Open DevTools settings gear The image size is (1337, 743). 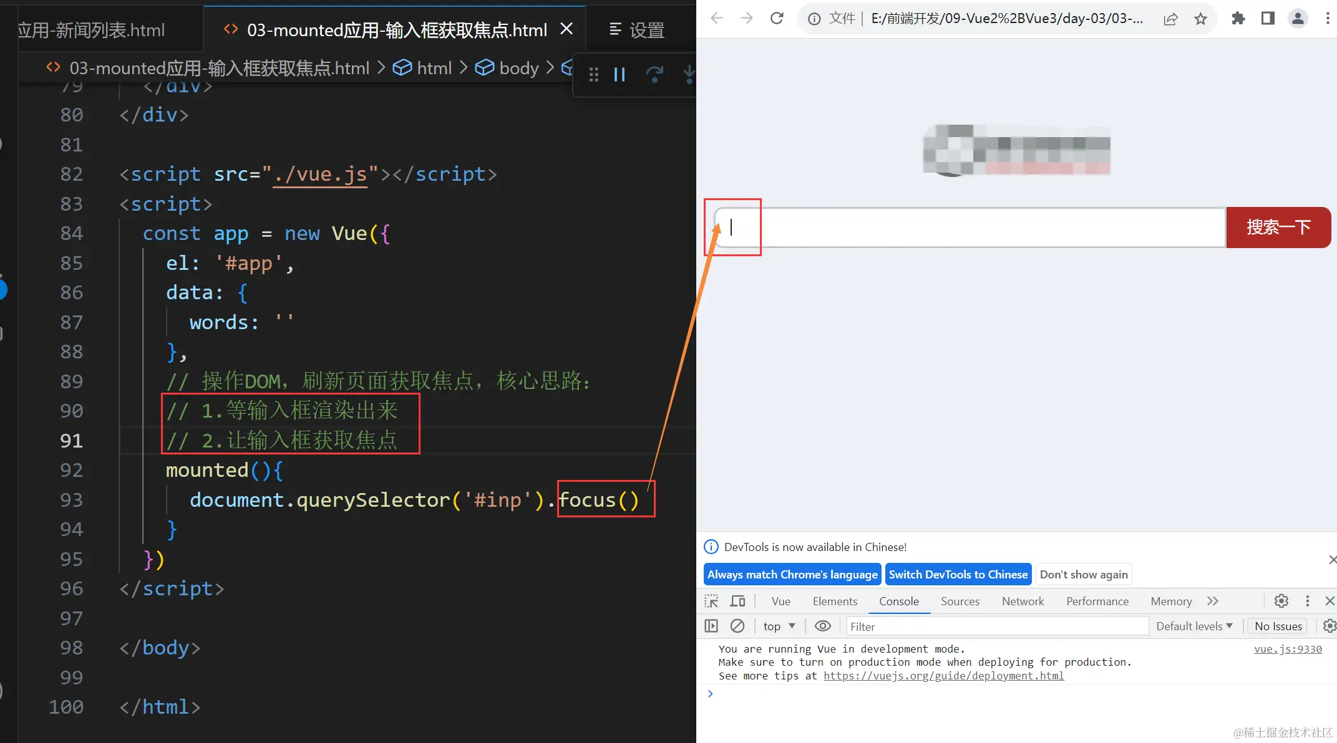click(x=1281, y=602)
